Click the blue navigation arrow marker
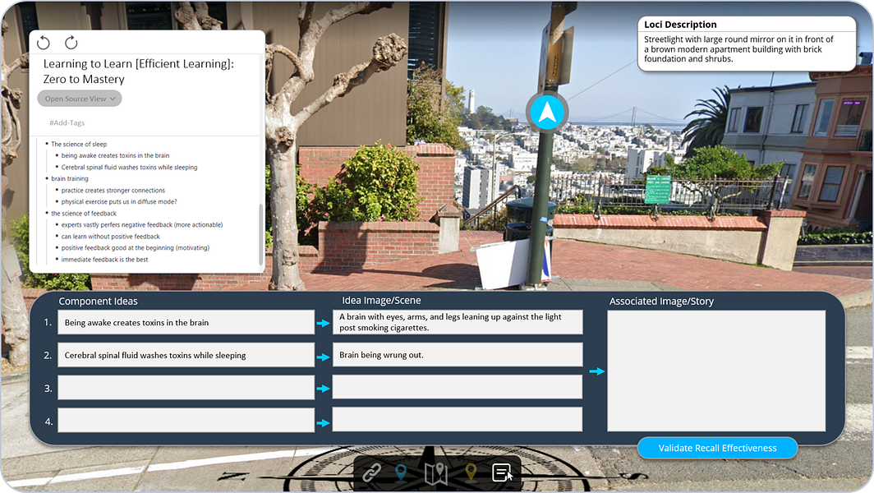 coord(547,112)
